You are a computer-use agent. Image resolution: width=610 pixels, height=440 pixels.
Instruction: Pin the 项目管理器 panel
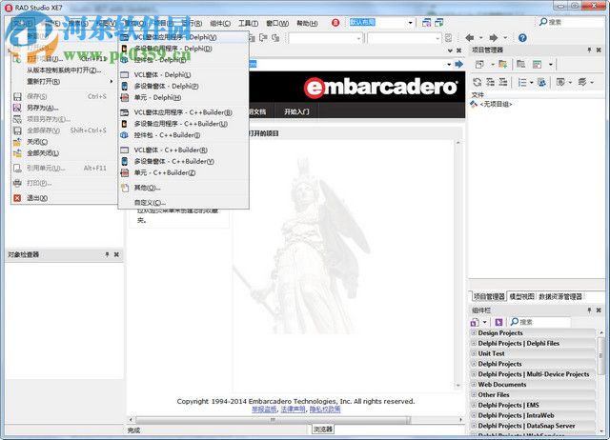click(589, 50)
